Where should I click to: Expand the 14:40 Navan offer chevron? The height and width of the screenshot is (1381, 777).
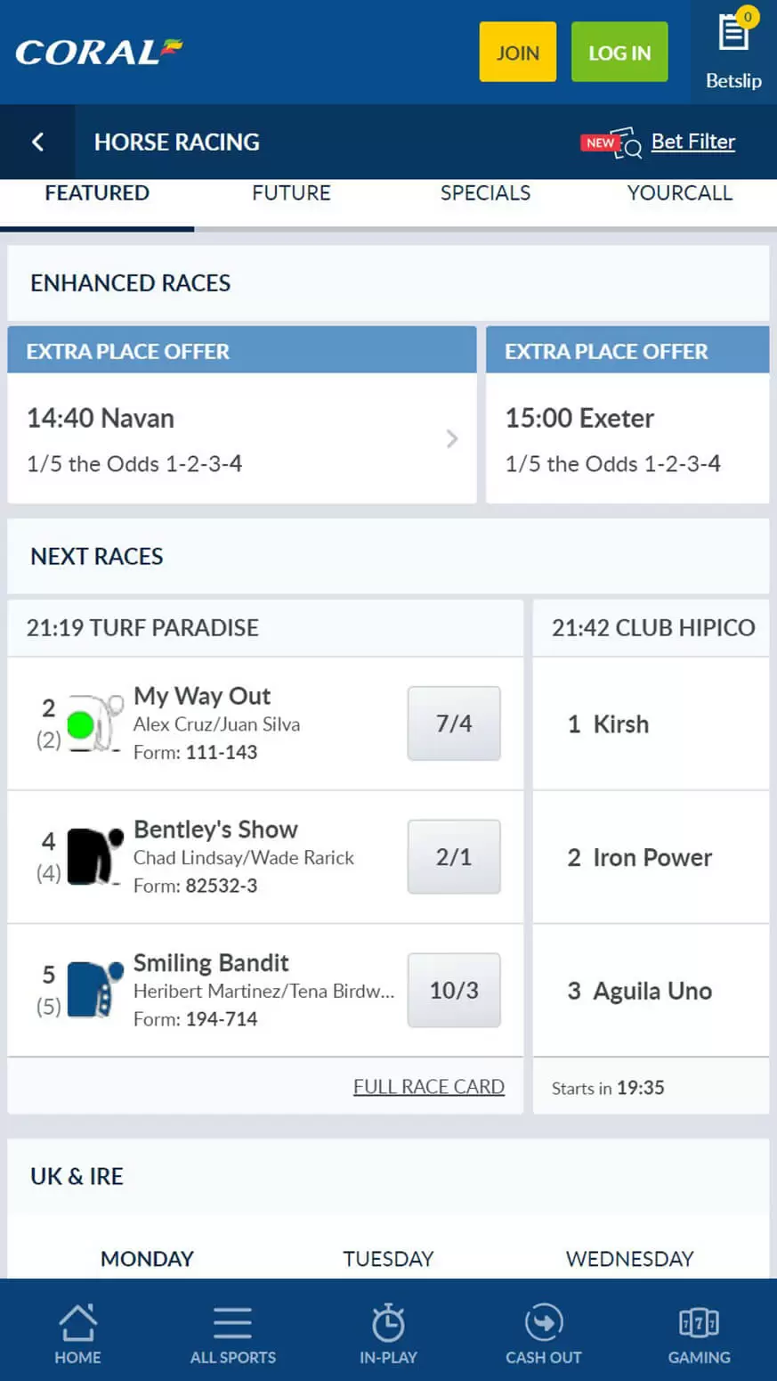pyautogui.click(x=451, y=438)
